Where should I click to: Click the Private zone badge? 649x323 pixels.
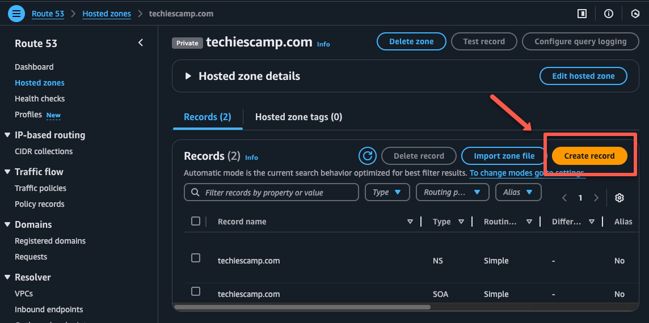[x=188, y=43]
